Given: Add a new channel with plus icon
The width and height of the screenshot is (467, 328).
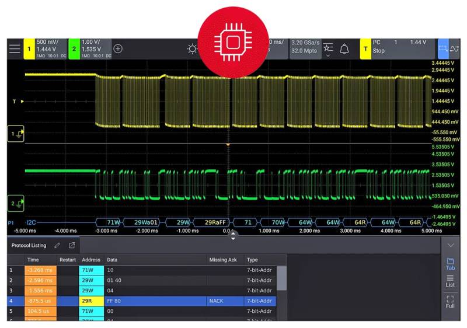Looking at the screenshot, I should pos(118,48).
